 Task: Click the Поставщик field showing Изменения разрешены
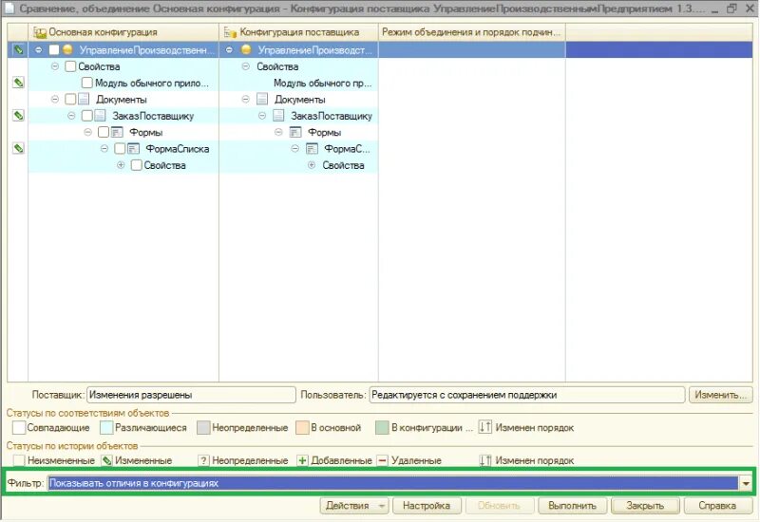point(191,395)
